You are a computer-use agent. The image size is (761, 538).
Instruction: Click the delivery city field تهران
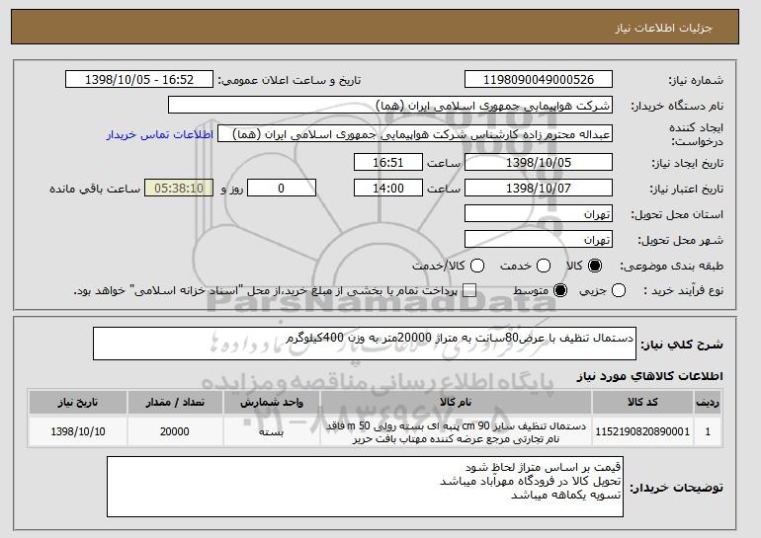pyautogui.click(x=539, y=240)
